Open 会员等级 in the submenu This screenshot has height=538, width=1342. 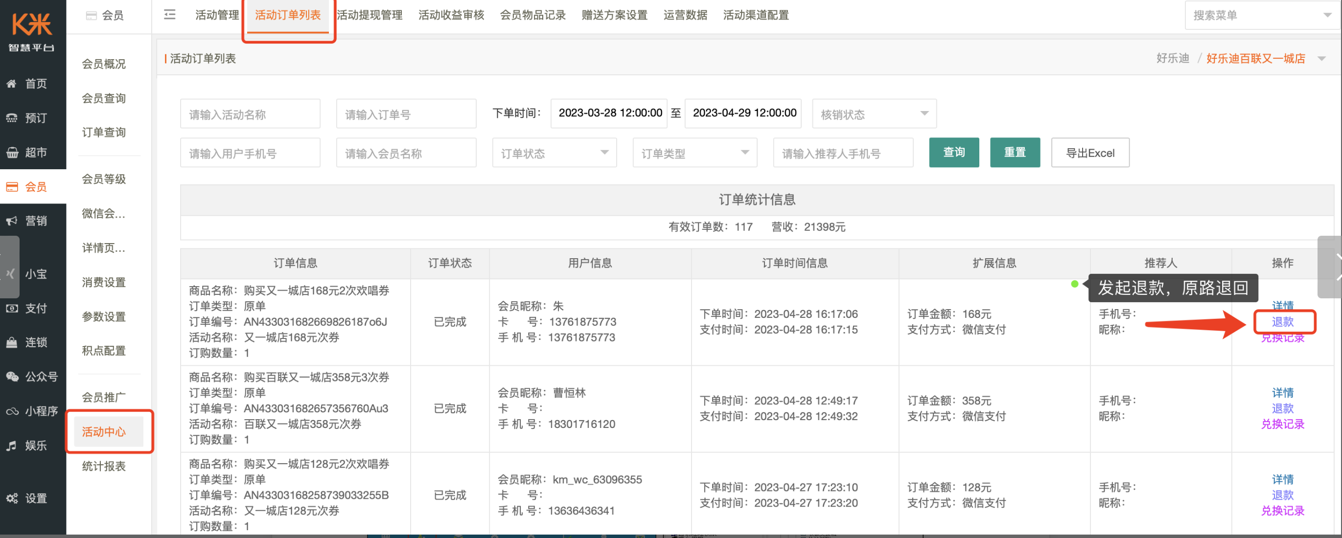(x=104, y=179)
